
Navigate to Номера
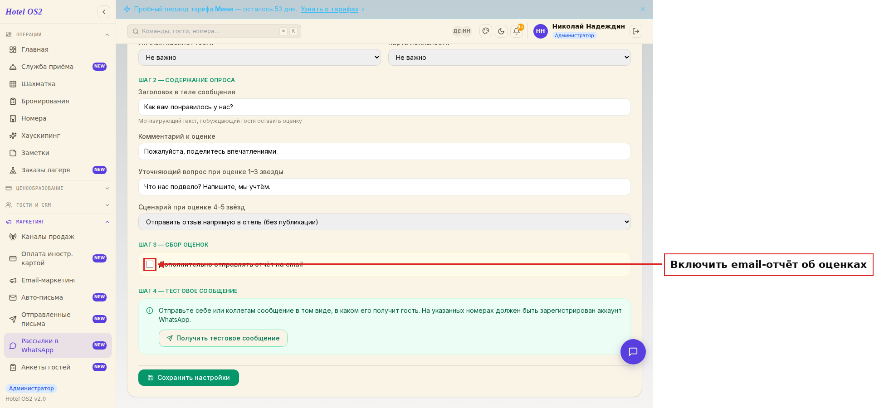pos(58,118)
